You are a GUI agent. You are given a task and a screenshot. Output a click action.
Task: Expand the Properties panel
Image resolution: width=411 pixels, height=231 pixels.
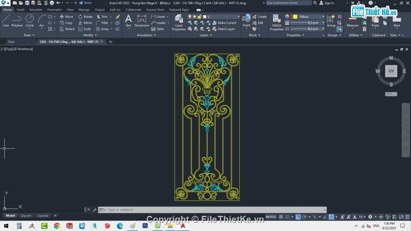coord(295,35)
